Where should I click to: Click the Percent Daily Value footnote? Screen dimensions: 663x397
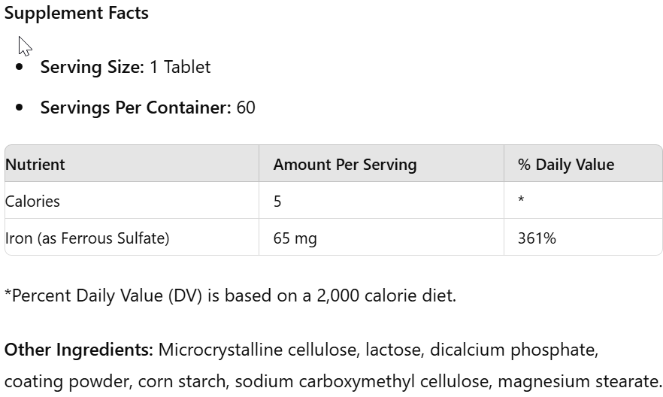click(x=230, y=295)
